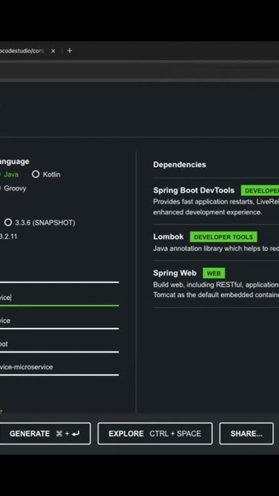Focus the field ending in -microservice
The height and width of the screenshot is (496, 279).
pos(59,367)
